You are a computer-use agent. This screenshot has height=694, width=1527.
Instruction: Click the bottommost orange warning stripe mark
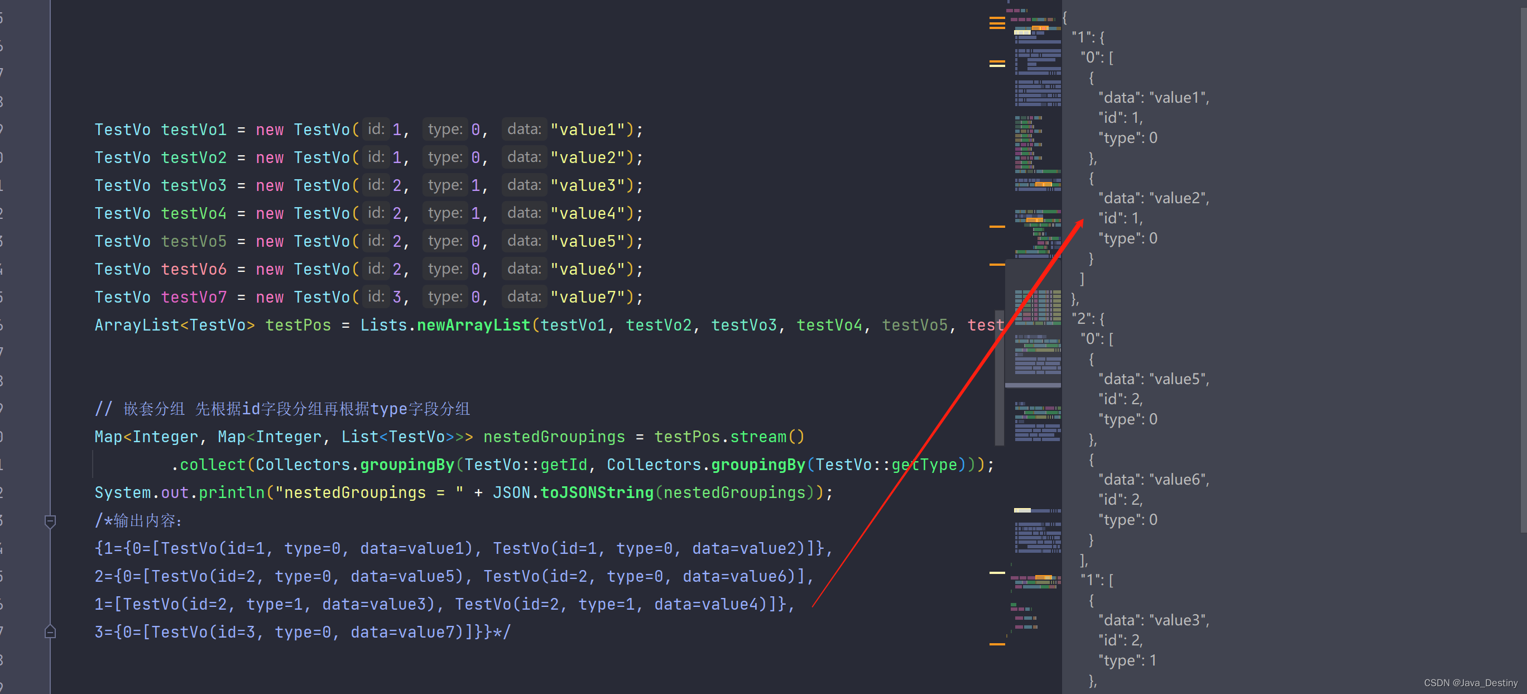coord(997,644)
